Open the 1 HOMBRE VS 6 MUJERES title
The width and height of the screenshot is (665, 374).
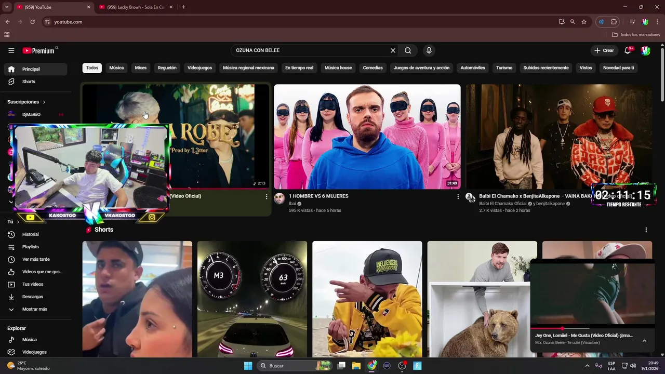click(318, 196)
